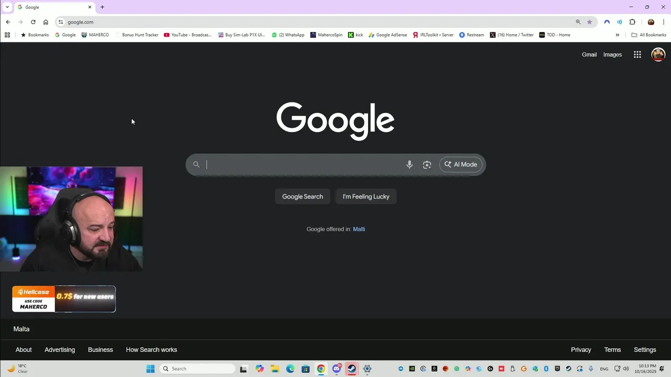Open the kick bookmark
The width and height of the screenshot is (671, 377).
(355, 35)
